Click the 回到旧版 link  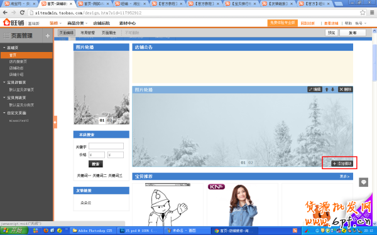[x=308, y=23]
